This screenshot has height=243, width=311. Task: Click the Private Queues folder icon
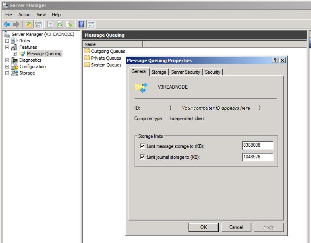(x=87, y=58)
